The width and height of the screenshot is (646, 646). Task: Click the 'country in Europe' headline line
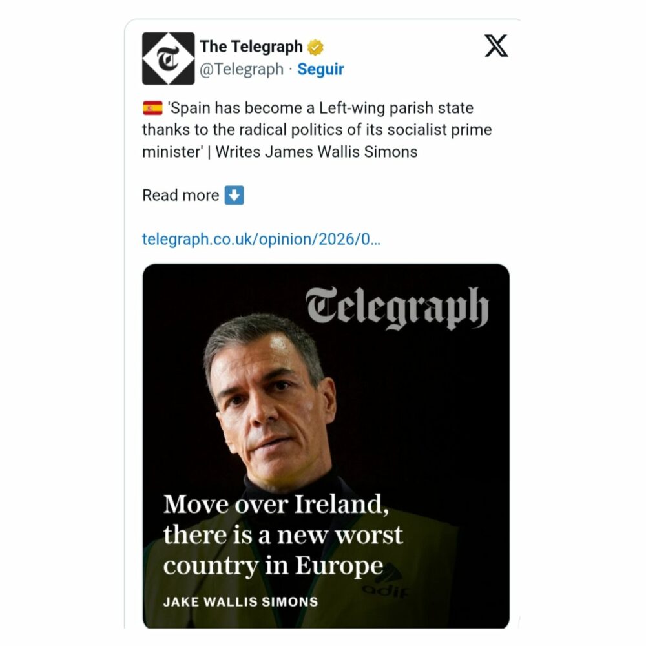pos(273,566)
